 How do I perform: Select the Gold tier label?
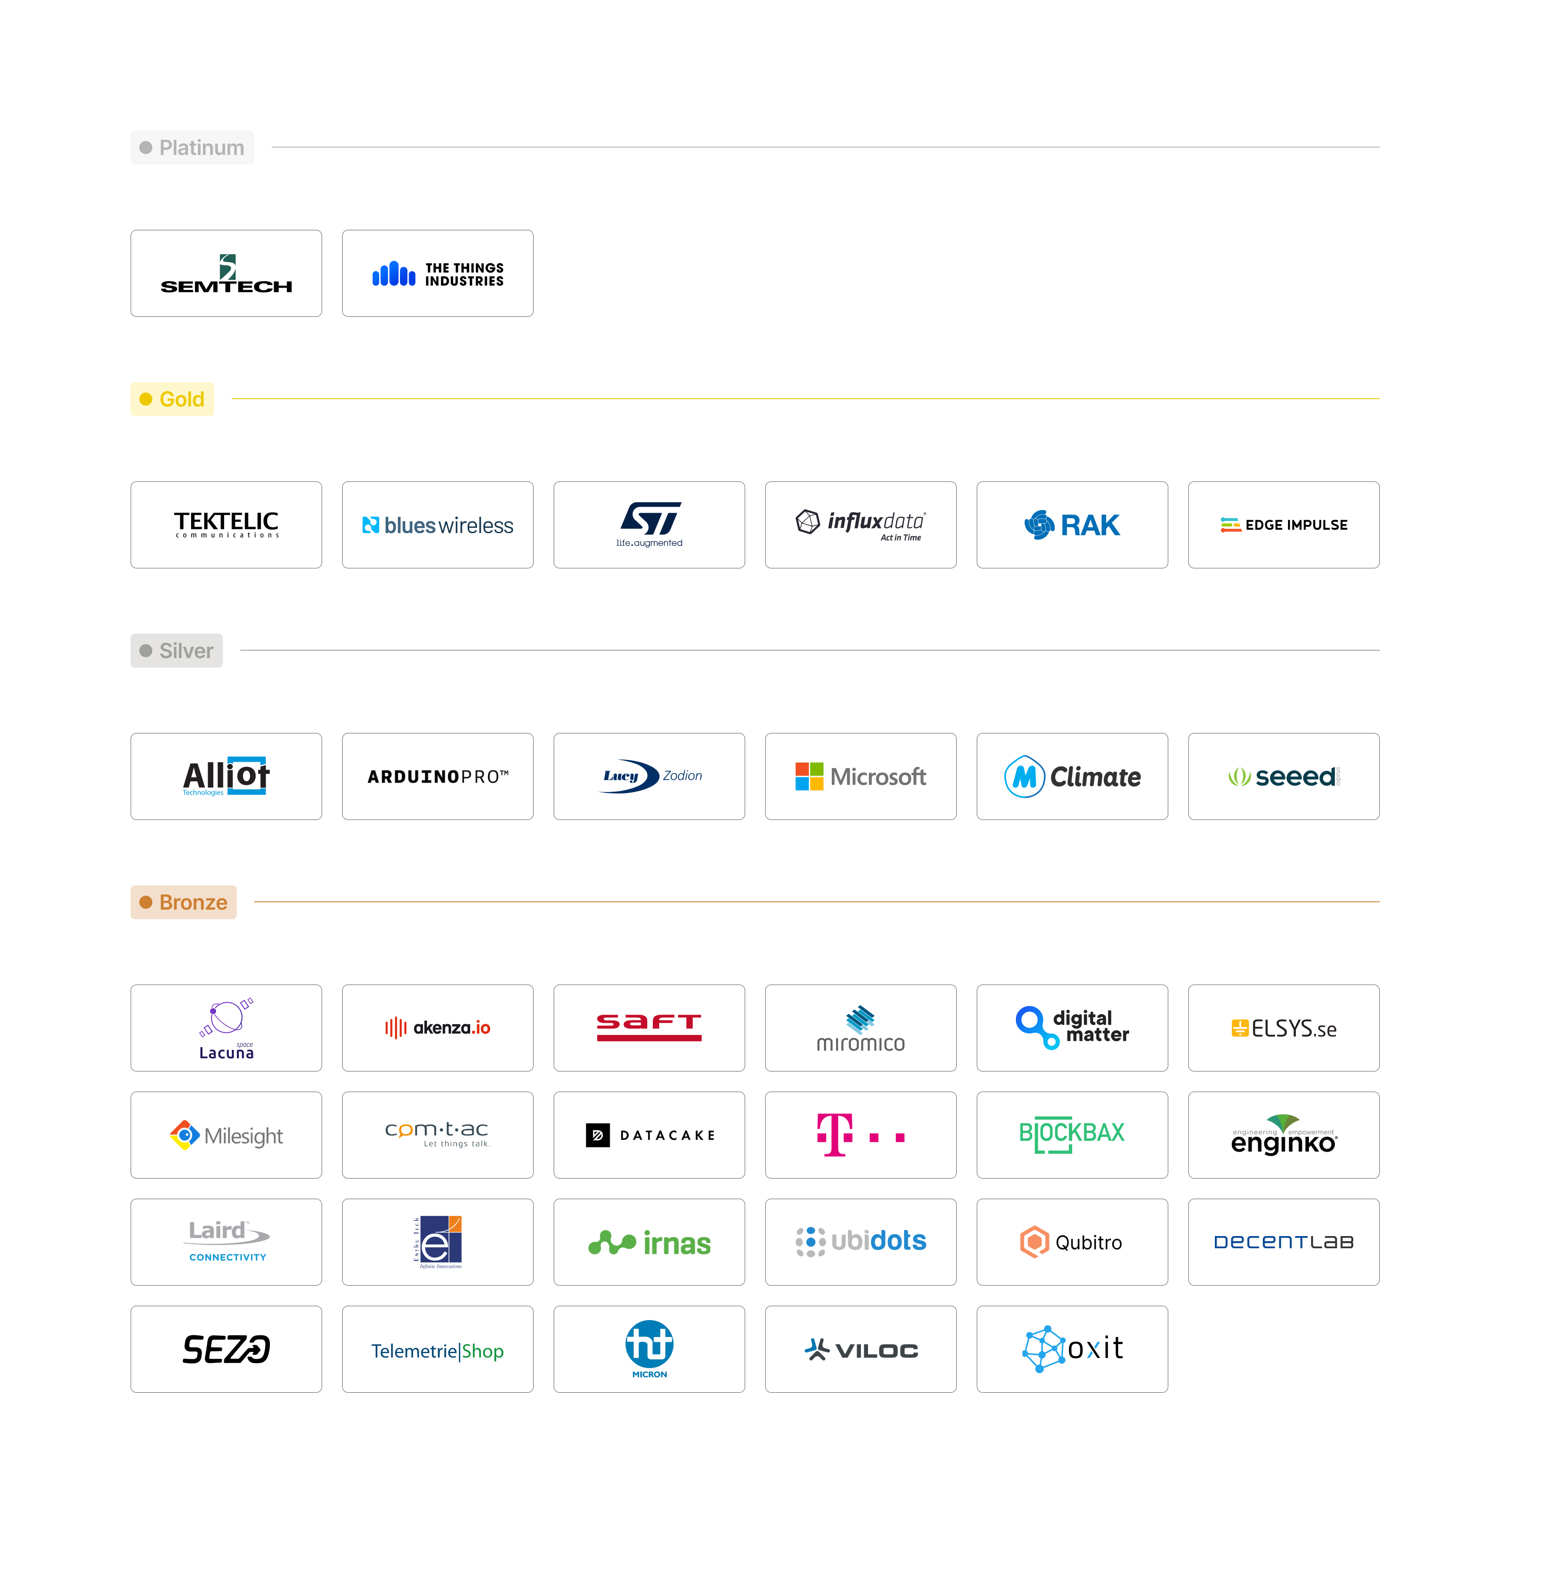pos(172,399)
